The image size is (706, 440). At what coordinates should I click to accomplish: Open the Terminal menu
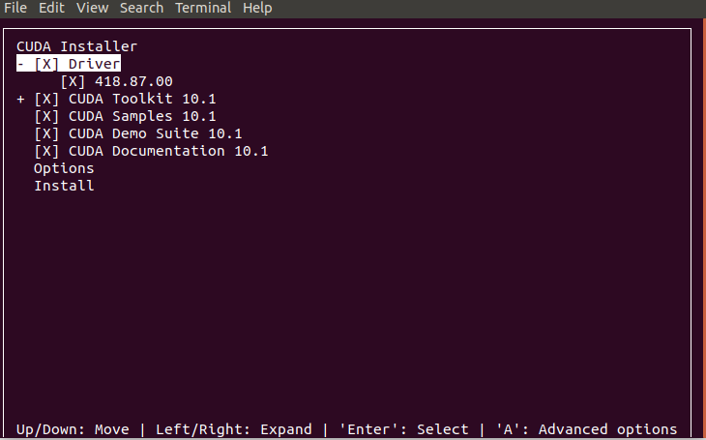pos(203,8)
